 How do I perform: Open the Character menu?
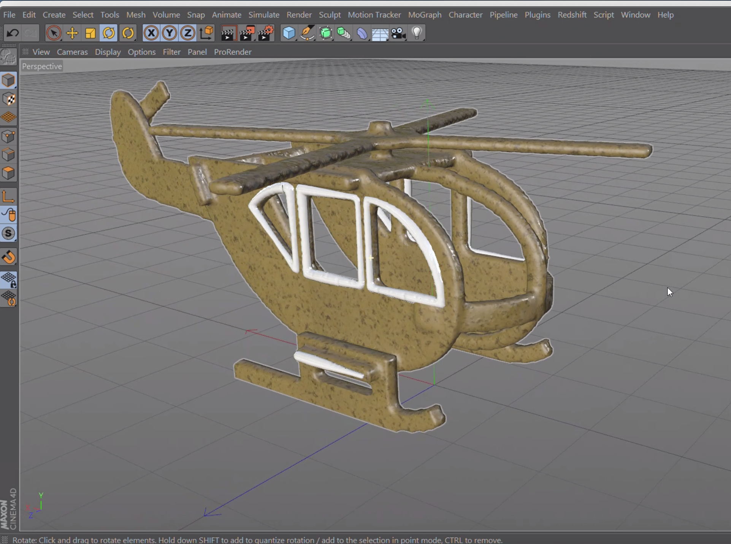click(x=465, y=15)
